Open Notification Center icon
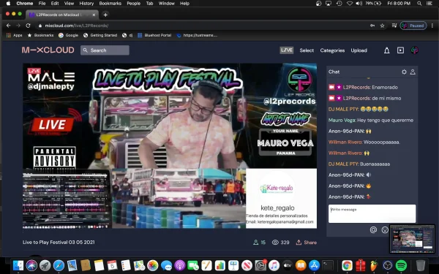The width and height of the screenshot is (439, 274). [429, 4]
